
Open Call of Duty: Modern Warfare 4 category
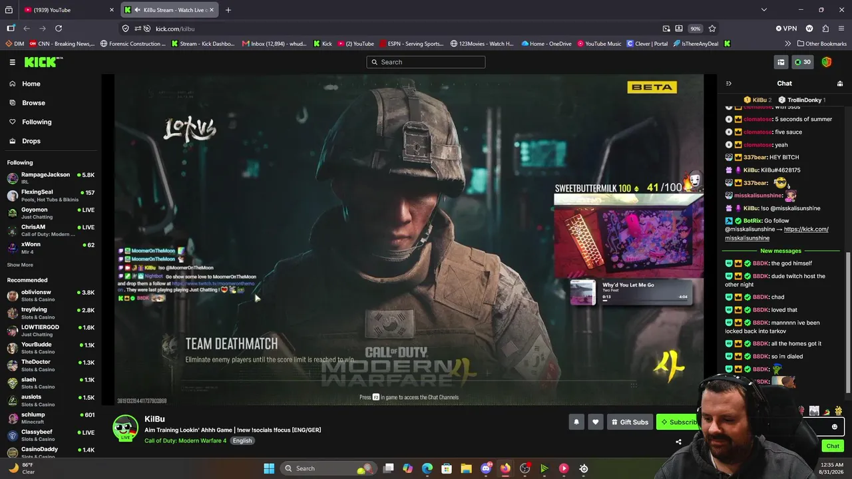point(185,440)
